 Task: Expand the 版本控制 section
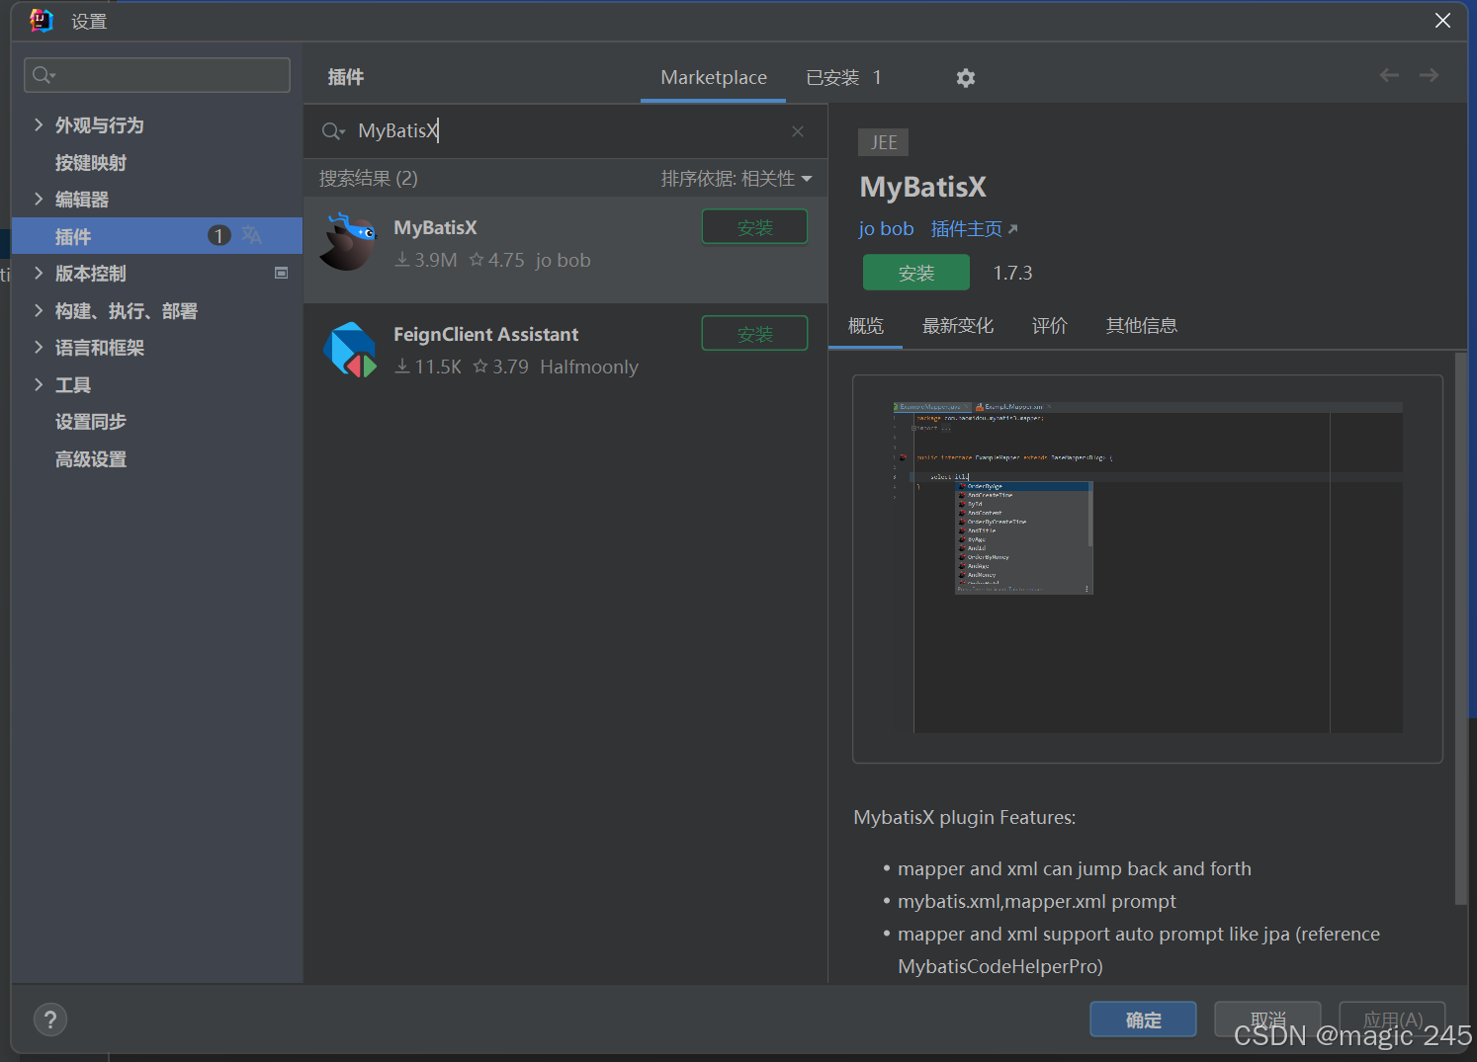39,273
